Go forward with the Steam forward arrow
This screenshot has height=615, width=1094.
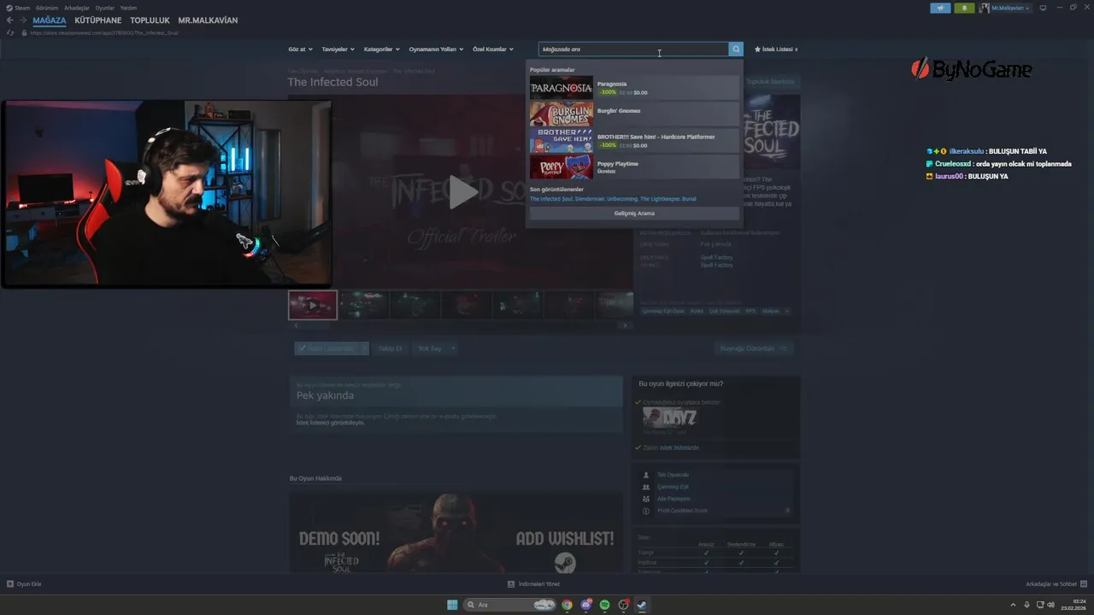[22, 20]
